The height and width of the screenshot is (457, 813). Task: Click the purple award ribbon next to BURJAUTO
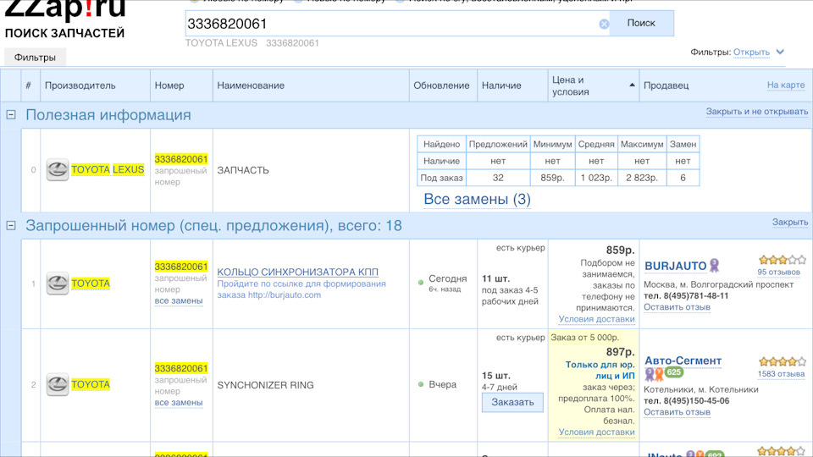[714, 265]
